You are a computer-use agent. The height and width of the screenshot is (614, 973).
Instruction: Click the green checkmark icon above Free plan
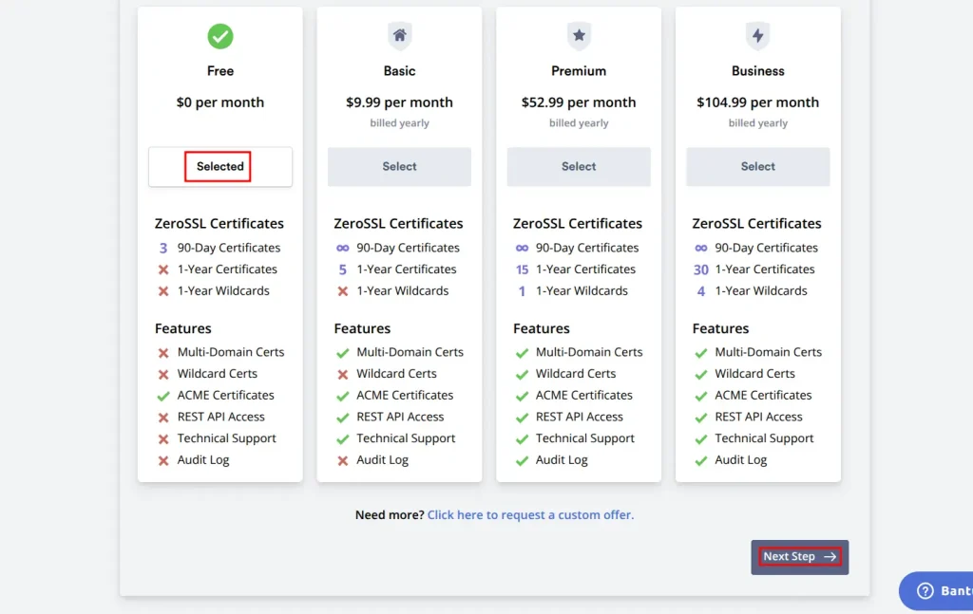pos(219,36)
